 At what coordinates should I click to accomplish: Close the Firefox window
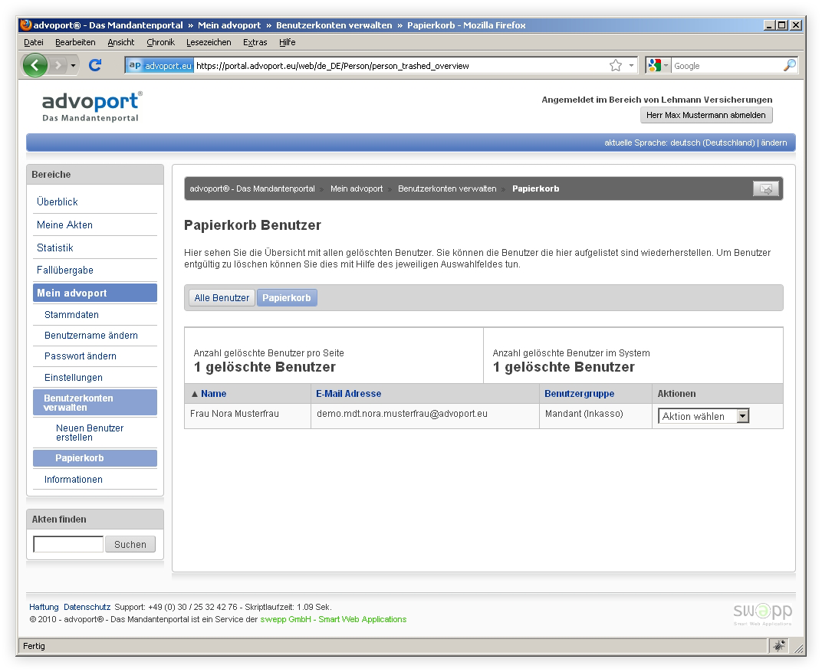(796, 25)
